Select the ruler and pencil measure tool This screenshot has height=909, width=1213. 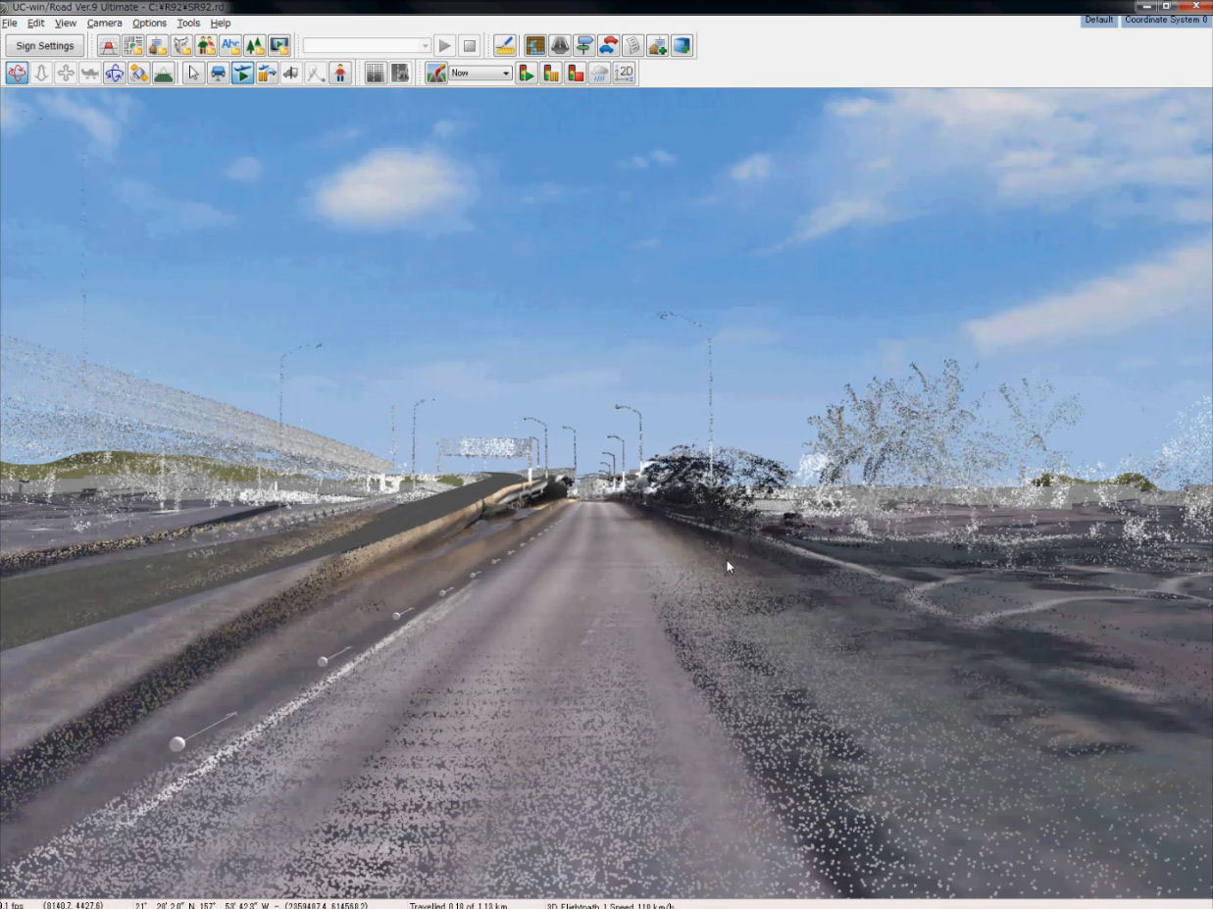505,46
